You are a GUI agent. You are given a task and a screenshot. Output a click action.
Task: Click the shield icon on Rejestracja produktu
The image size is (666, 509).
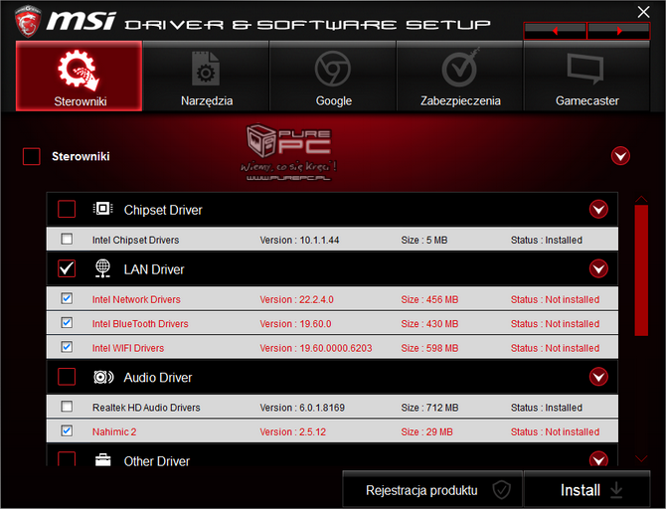pyautogui.click(x=502, y=490)
